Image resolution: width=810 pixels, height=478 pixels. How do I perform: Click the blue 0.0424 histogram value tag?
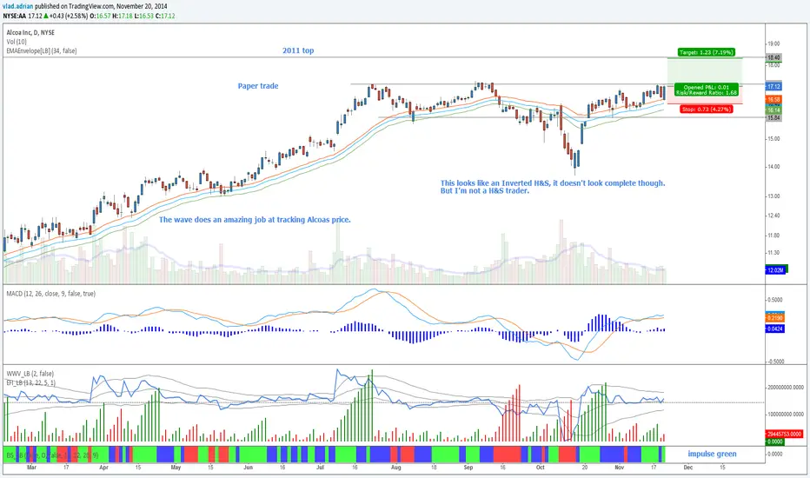(x=775, y=329)
